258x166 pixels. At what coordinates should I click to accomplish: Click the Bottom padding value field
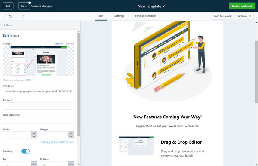tap(54, 164)
